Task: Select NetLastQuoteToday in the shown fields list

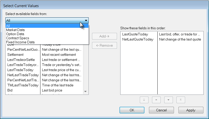Action: 138,39
